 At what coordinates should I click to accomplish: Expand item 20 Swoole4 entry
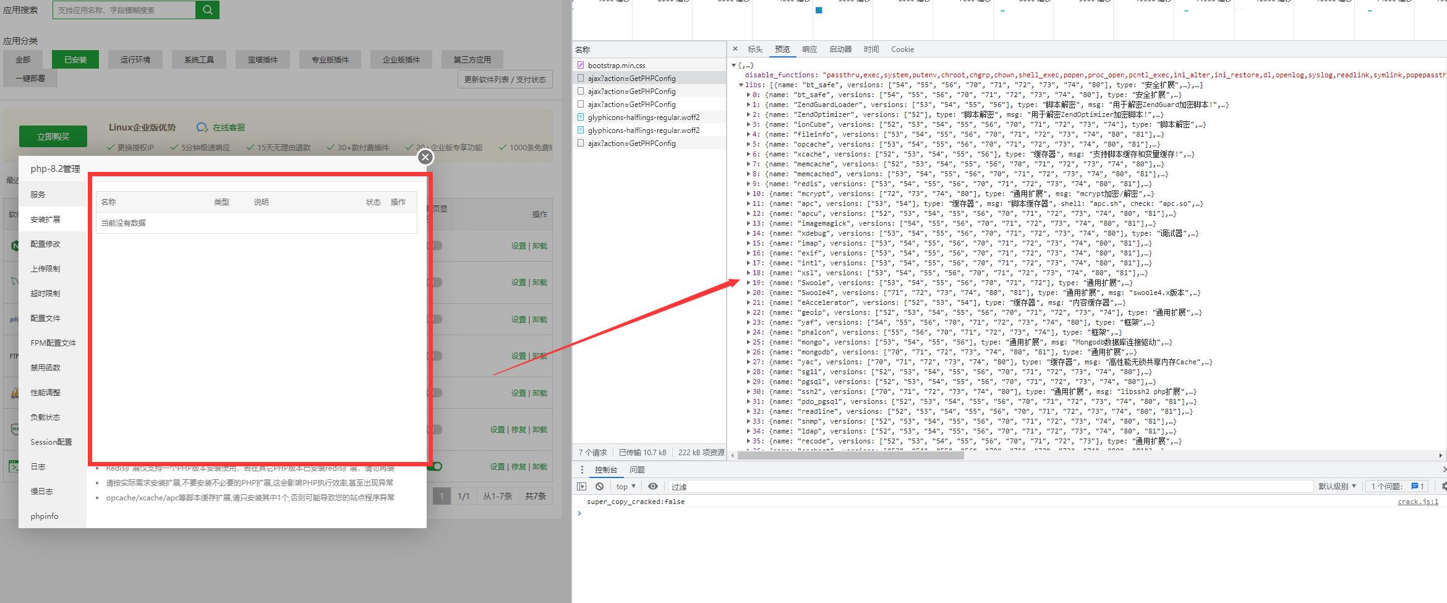748,293
